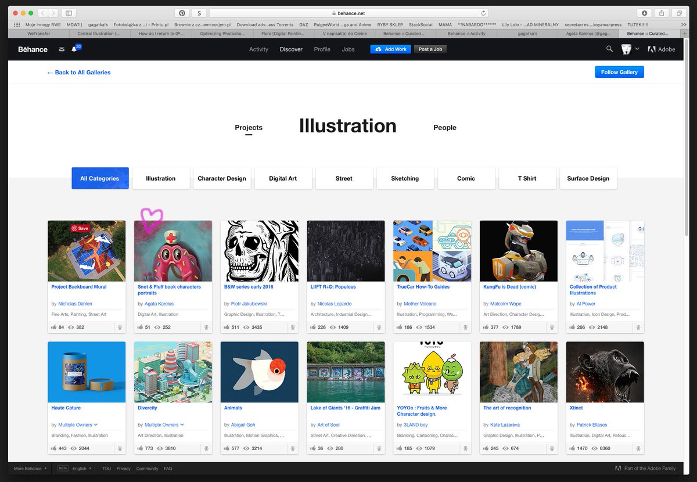This screenshot has width=697, height=482.
Task: Click the Post a Job button
Action: pyautogui.click(x=430, y=49)
